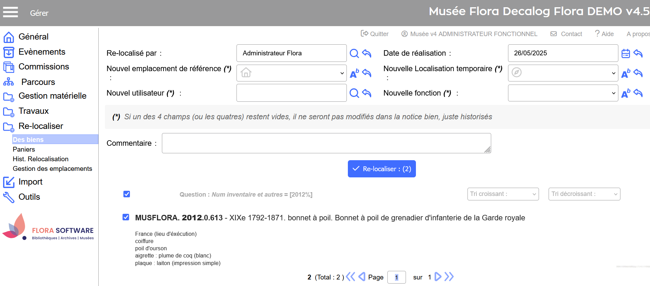Screen dimensions: 650x286
Task: Open the Nouvelle Localisation temporaire dropdown
Action: tap(563, 73)
